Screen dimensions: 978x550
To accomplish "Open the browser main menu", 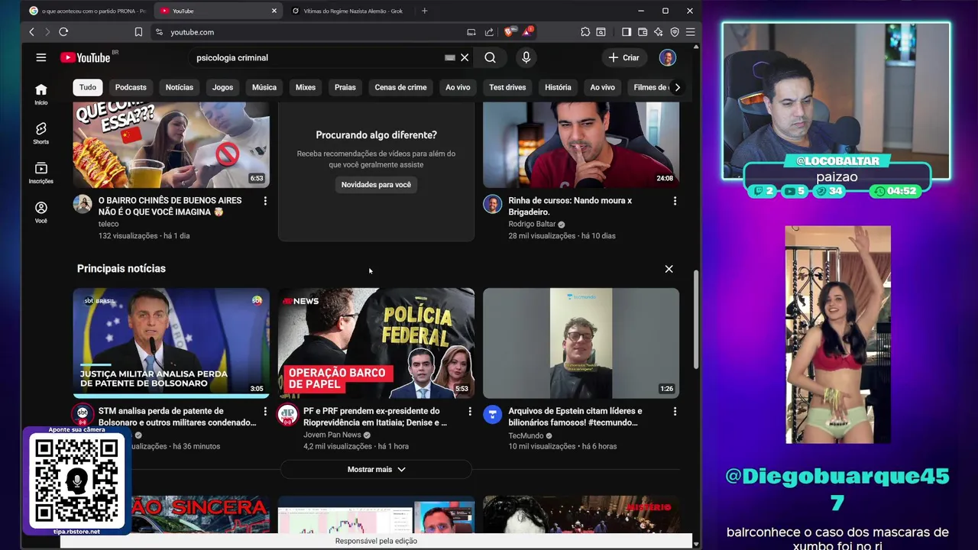I will pyautogui.click(x=690, y=32).
